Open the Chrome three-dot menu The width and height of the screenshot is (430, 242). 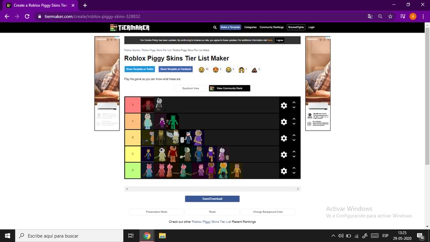[x=423, y=16]
